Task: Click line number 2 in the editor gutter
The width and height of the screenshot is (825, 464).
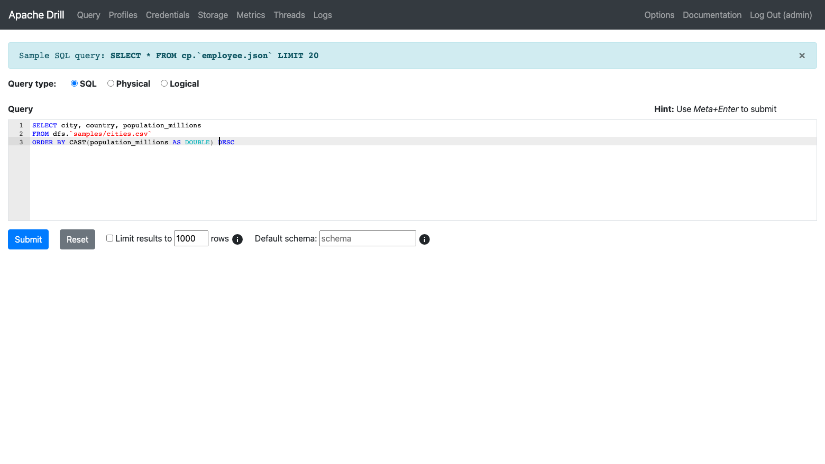Action: pyautogui.click(x=21, y=134)
